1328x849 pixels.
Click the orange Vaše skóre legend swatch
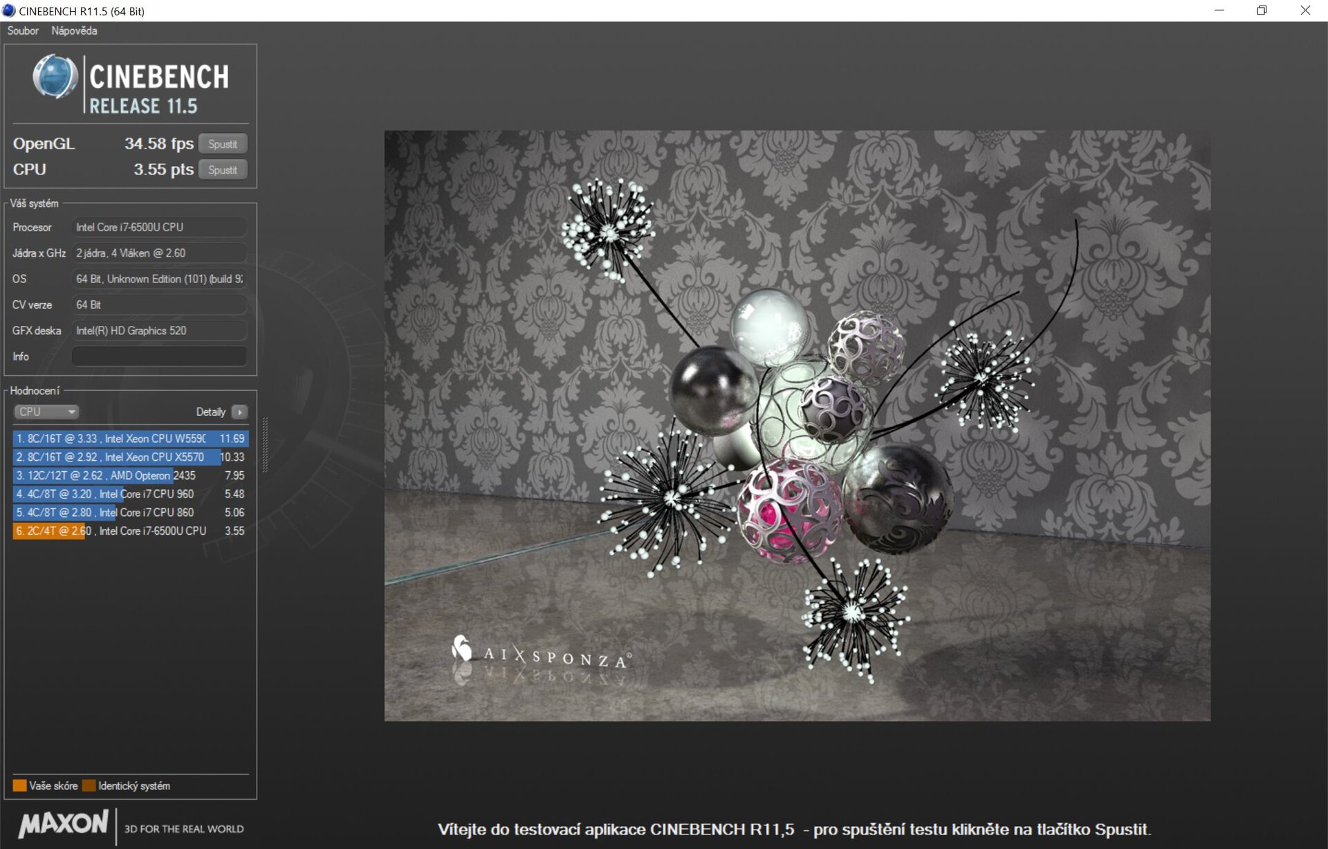point(19,785)
